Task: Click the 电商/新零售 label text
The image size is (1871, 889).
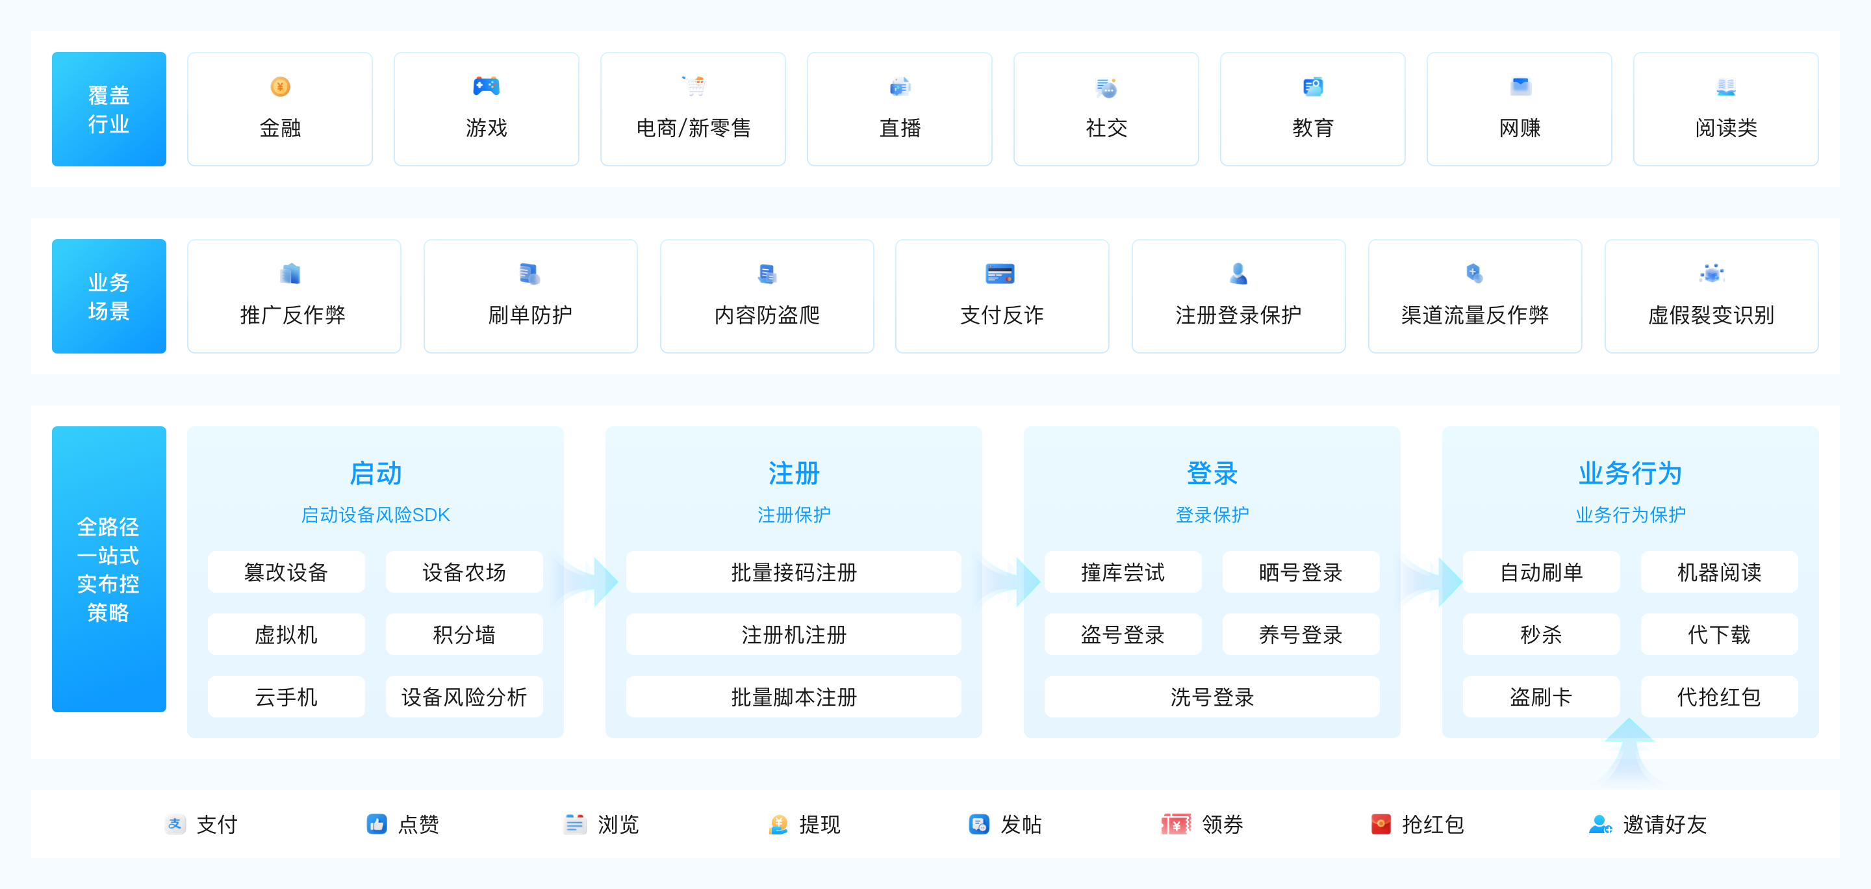Action: click(x=694, y=129)
